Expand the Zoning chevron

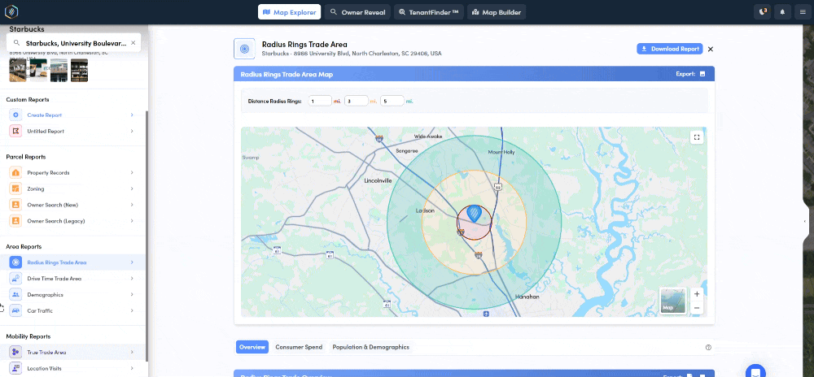tap(132, 188)
